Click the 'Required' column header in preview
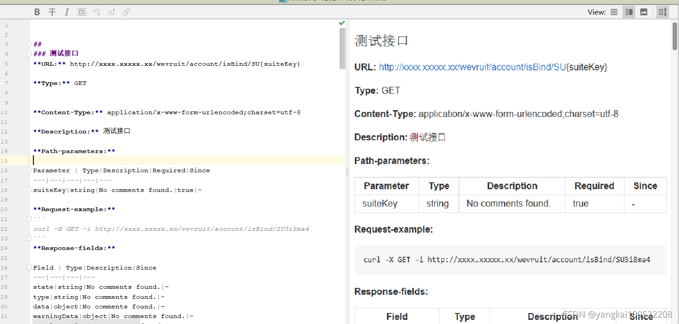Screen dimensions: 679x324 click(x=594, y=186)
